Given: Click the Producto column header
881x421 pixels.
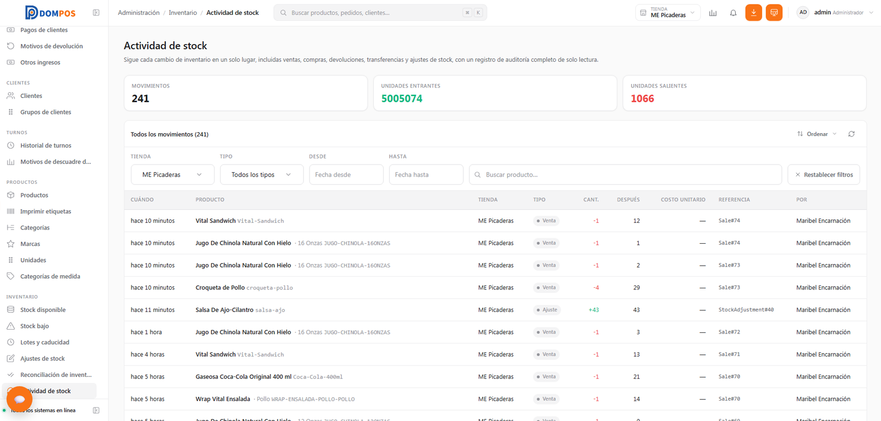Looking at the screenshot, I should point(210,200).
